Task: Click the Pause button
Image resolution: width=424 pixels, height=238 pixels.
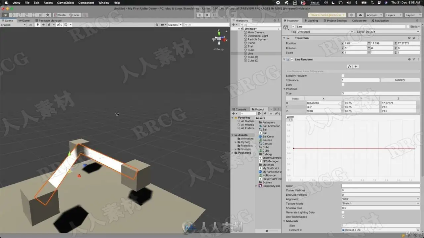Action: click(x=207, y=15)
